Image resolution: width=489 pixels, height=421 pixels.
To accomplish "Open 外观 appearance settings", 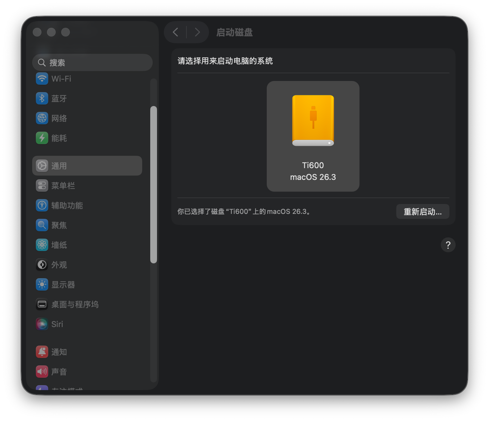I will [59, 265].
